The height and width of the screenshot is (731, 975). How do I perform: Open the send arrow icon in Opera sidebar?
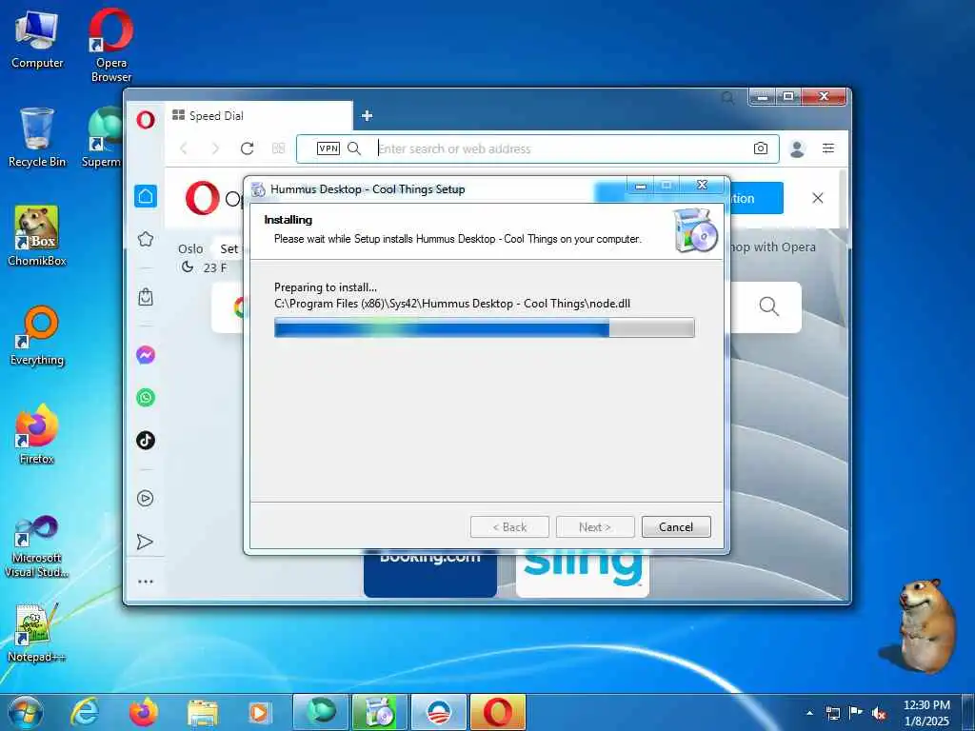(x=145, y=542)
